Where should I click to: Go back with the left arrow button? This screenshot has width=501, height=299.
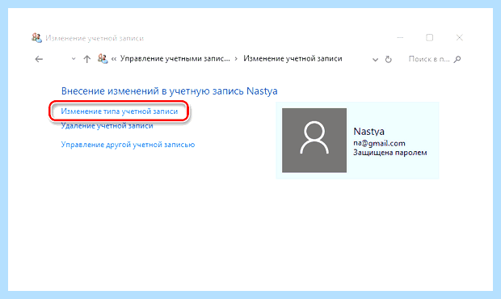click(39, 59)
